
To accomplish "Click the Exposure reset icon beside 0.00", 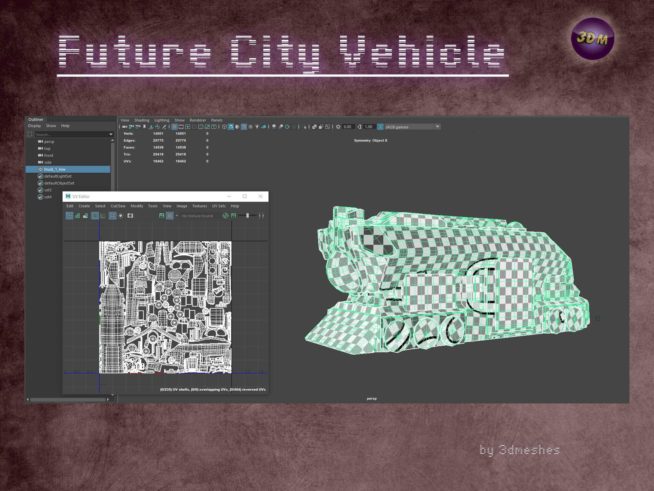I will coord(338,127).
